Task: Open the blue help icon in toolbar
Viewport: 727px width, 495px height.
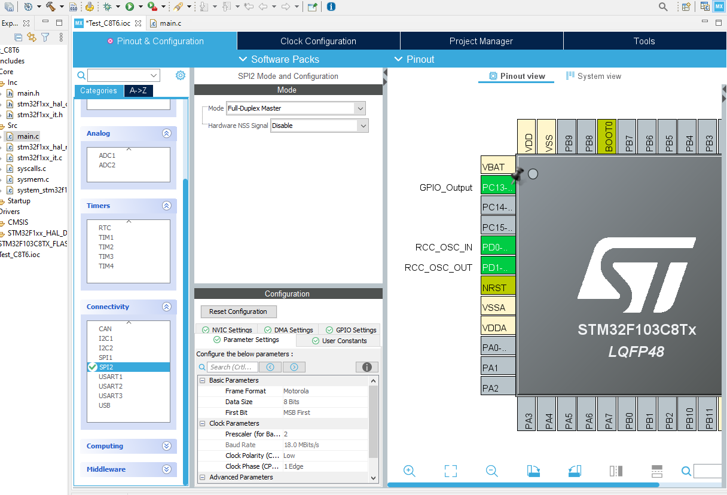Action: coord(331,7)
